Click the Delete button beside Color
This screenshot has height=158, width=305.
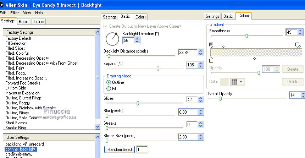coord(293,82)
